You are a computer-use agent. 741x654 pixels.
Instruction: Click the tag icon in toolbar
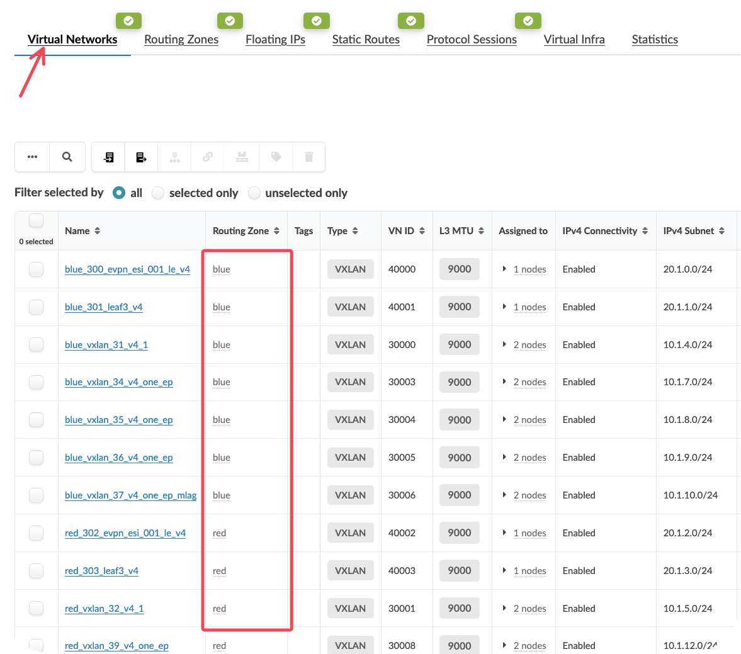(x=276, y=157)
